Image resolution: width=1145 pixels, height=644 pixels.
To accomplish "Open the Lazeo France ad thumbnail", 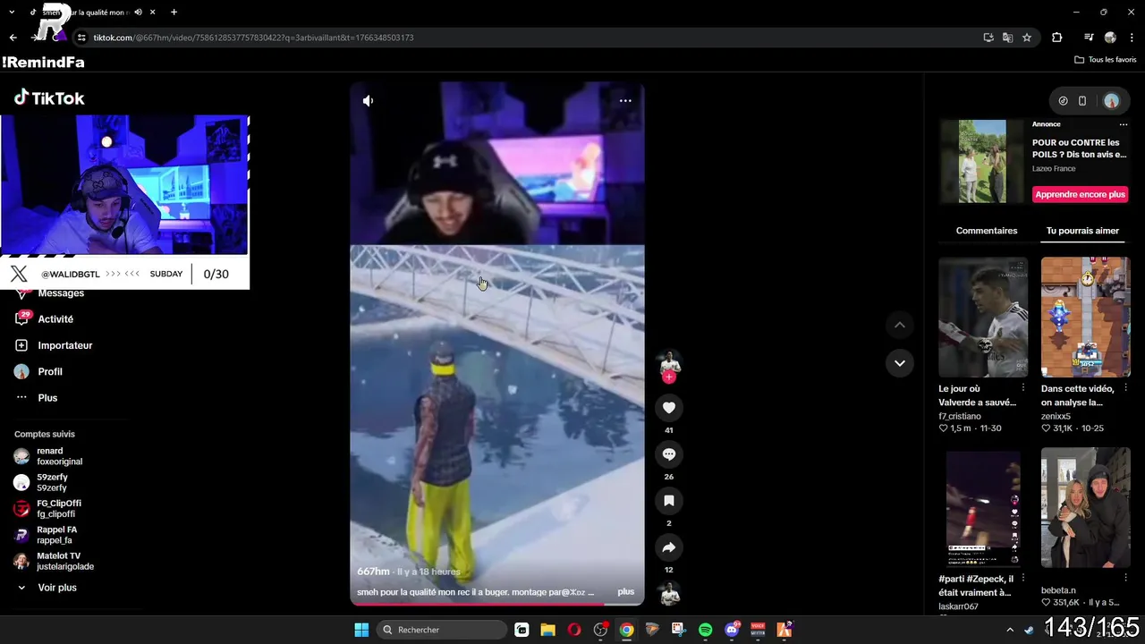I will tap(982, 162).
